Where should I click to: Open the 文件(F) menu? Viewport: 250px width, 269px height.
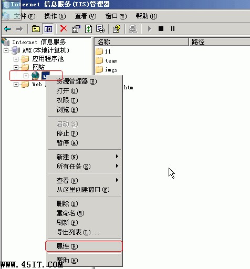(25, 16)
